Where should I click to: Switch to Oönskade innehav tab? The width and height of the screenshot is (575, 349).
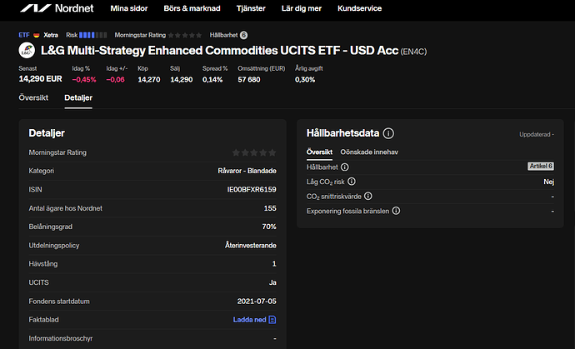pyautogui.click(x=369, y=152)
